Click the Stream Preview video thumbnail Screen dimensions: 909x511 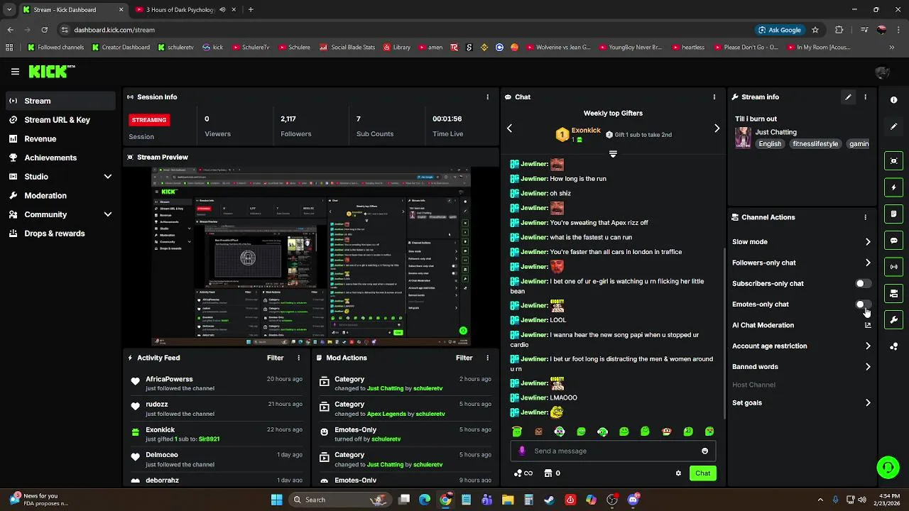pos(311,257)
